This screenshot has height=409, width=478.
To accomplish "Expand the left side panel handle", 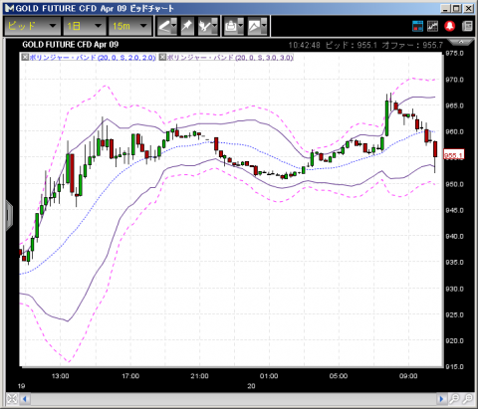I will [9, 216].
